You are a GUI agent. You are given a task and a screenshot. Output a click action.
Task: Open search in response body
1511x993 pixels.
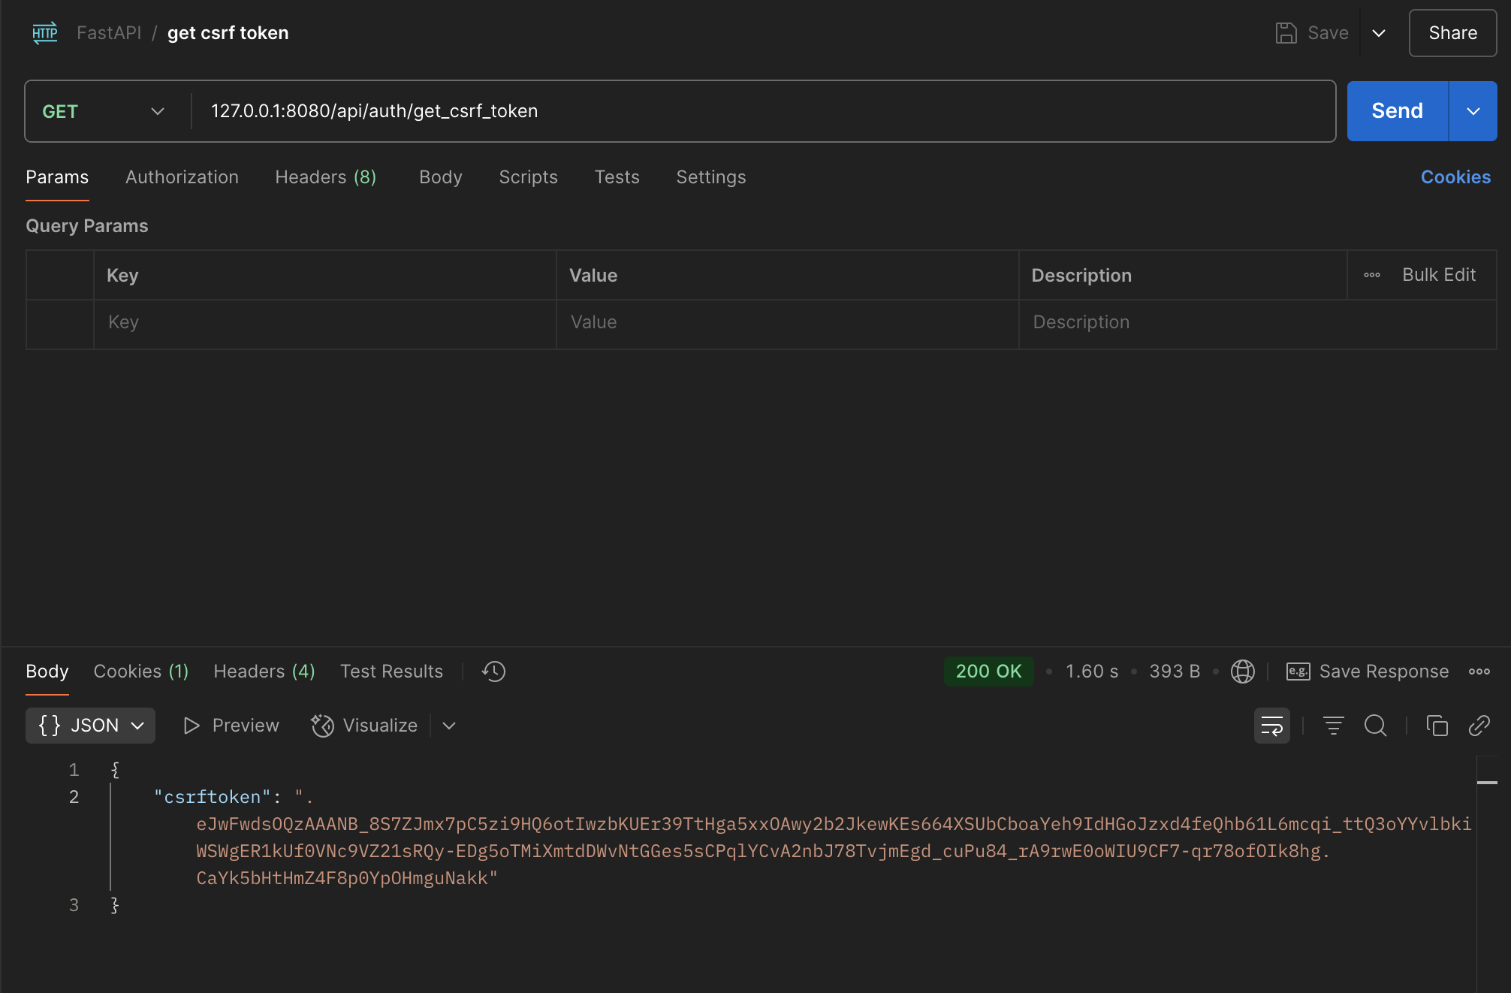click(1375, 726)
